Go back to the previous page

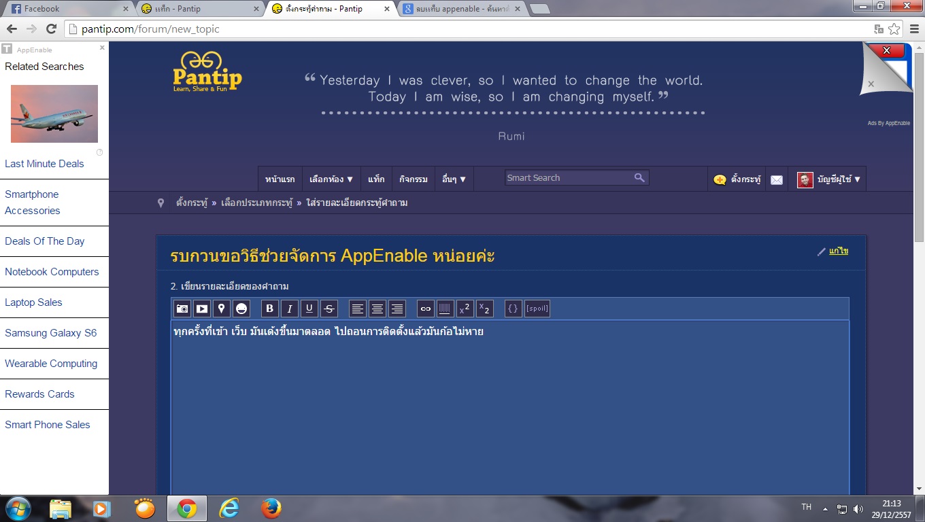pos(12,29)
